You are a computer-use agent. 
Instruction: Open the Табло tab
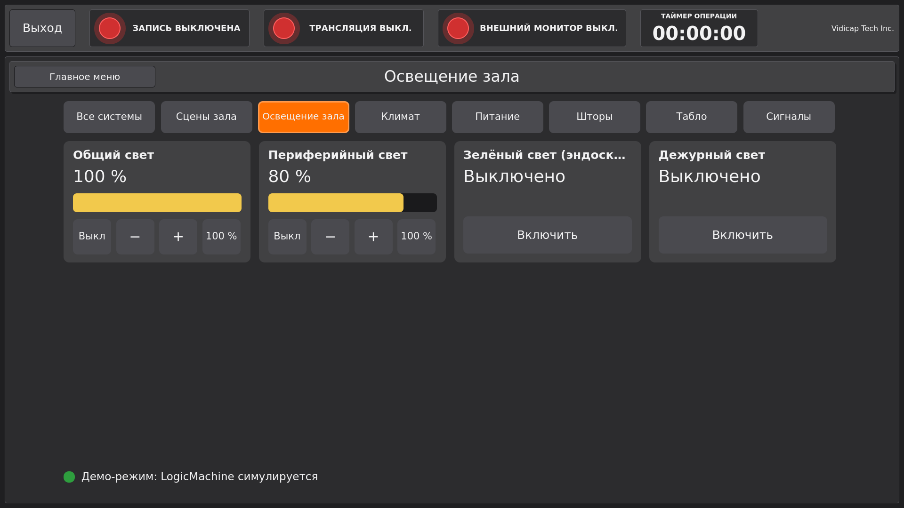click(x=692, y=117)
